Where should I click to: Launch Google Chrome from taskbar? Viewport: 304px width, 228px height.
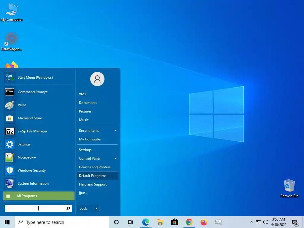[189, 222]
